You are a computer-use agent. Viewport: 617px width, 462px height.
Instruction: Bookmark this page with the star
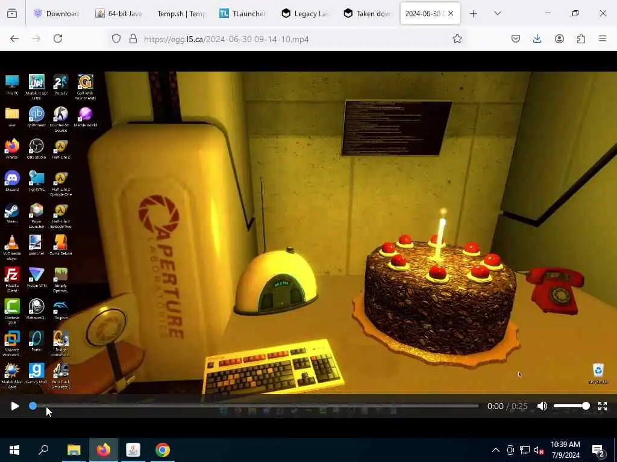(457, 38)
